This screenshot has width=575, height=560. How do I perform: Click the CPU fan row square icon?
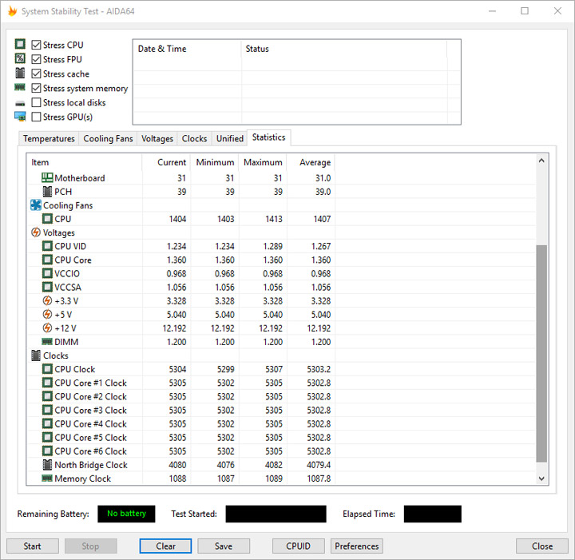(47, 219)
